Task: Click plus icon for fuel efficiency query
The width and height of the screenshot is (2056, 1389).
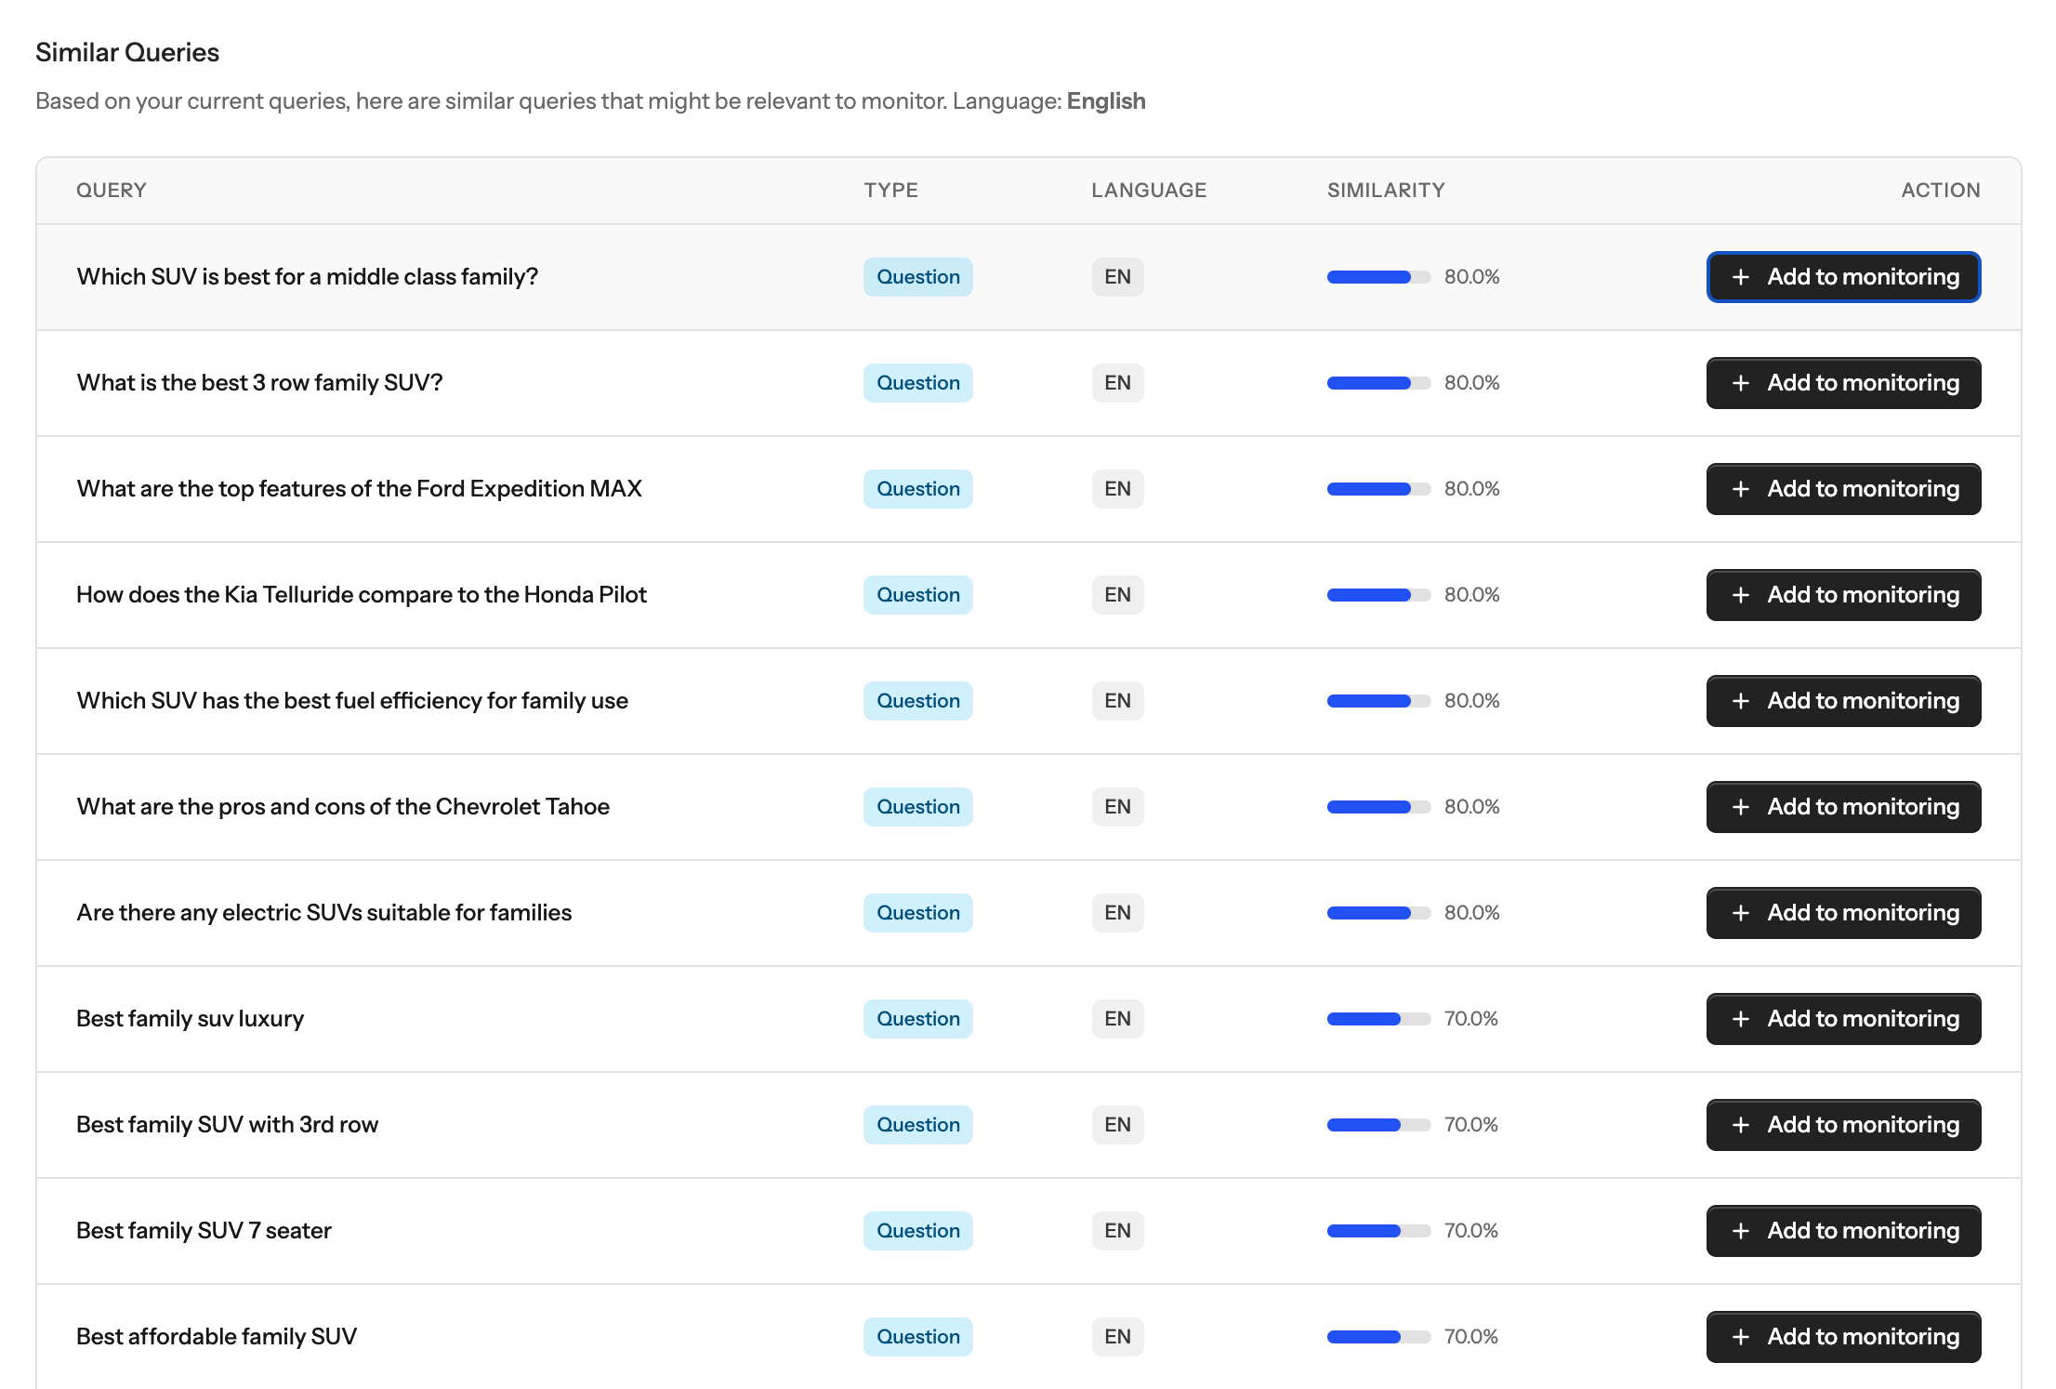Action: (1741, 701)
